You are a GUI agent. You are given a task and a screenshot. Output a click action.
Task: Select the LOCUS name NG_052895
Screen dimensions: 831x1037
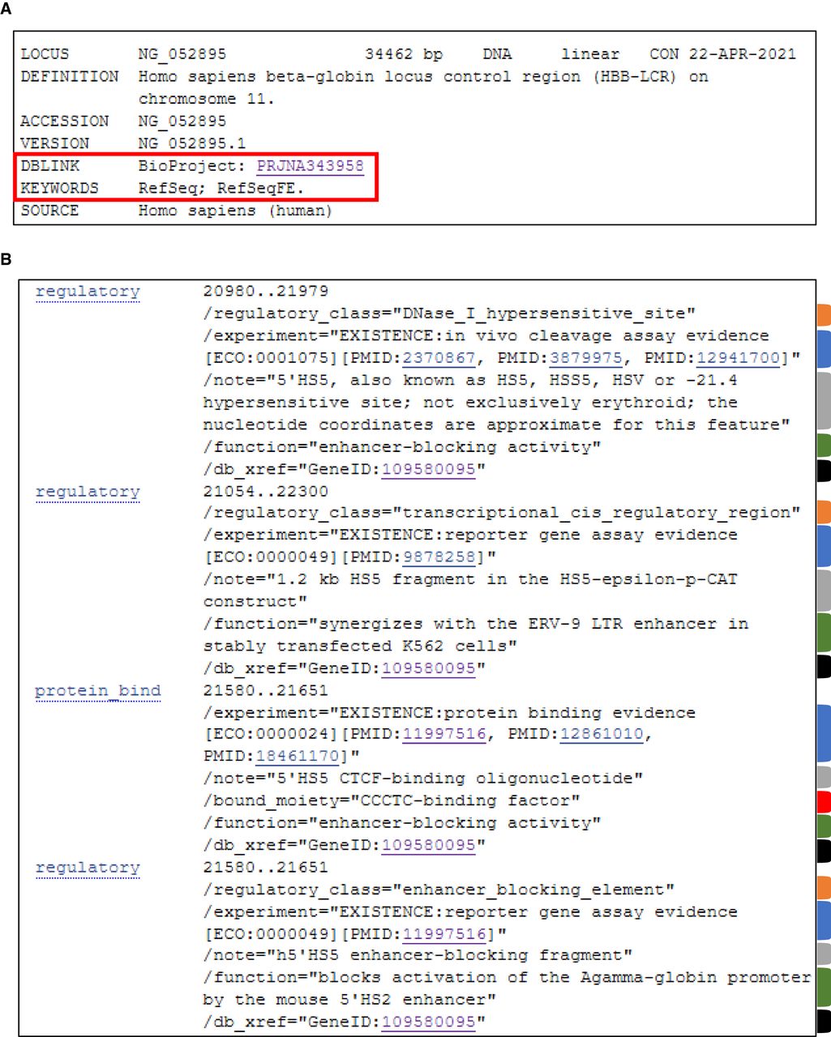pyautogui.click(x=182, y=54)
